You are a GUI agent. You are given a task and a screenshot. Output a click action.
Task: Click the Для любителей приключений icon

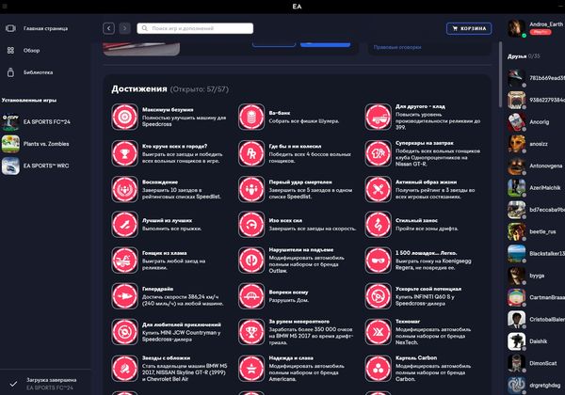(x=124, y=332)
